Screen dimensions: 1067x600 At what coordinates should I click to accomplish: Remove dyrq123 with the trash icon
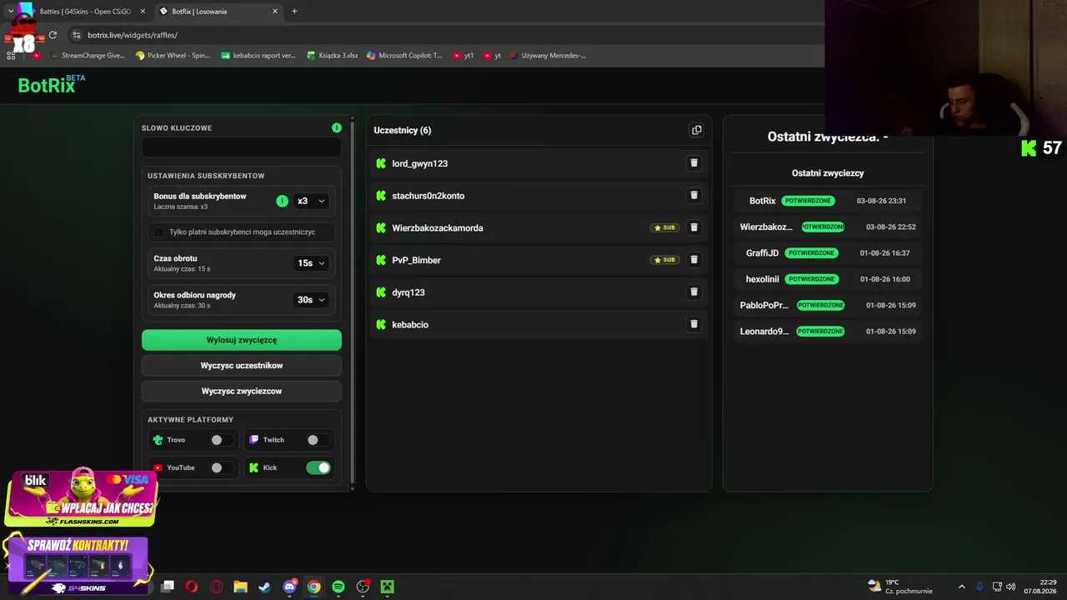[x=694, y=292]
